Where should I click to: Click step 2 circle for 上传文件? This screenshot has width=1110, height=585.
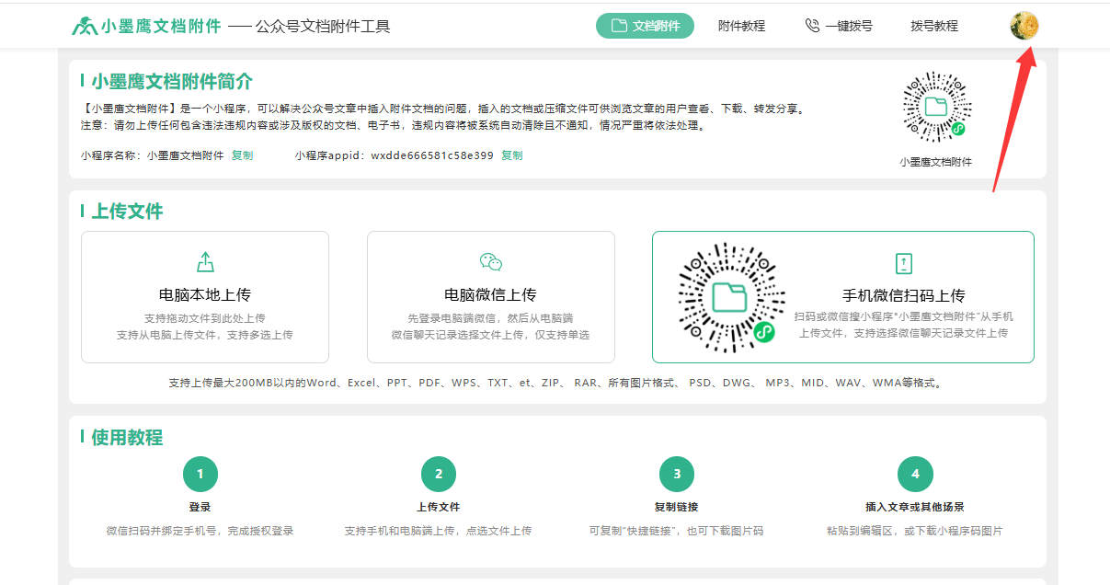pos(439,475)
